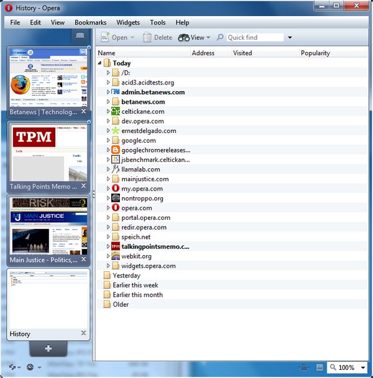
Task: Expand mainjustice.com entry
Action: [x=108, y=179]
